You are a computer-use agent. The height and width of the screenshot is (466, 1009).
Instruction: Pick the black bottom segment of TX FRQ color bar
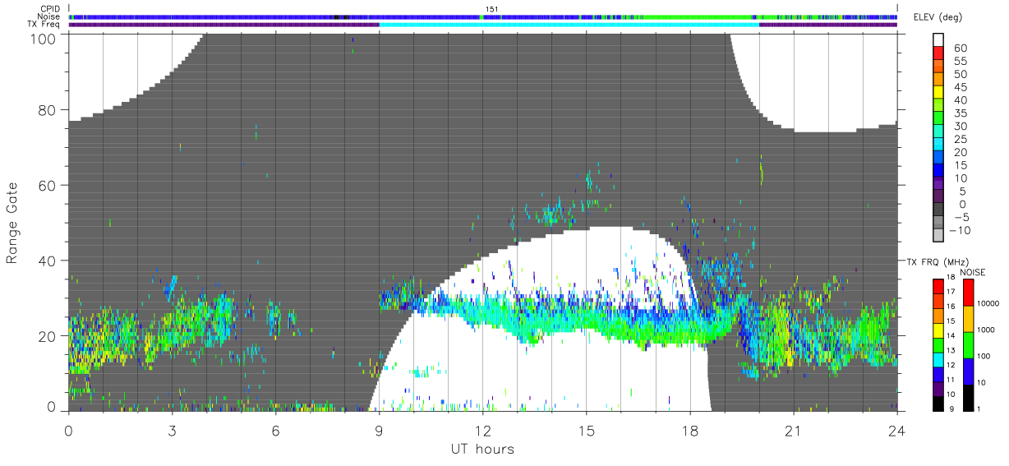click(939, 404)
